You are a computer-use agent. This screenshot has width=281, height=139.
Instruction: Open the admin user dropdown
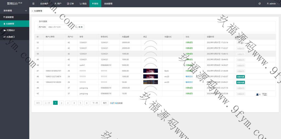pyautogui.click(x=272, y=4)
